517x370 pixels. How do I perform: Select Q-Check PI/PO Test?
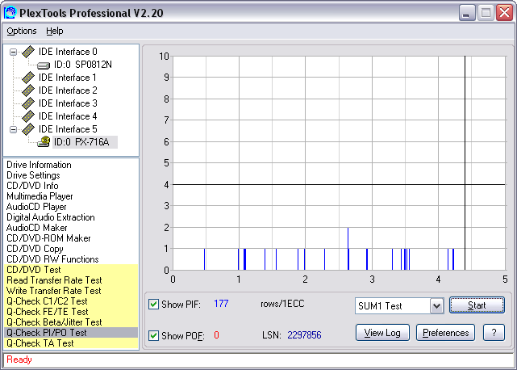[71, 333]
